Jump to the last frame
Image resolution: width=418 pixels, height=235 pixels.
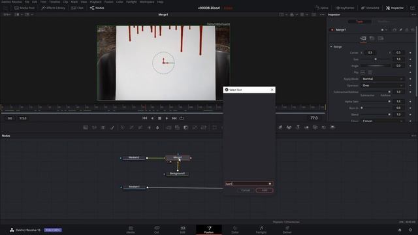[174, 118]
